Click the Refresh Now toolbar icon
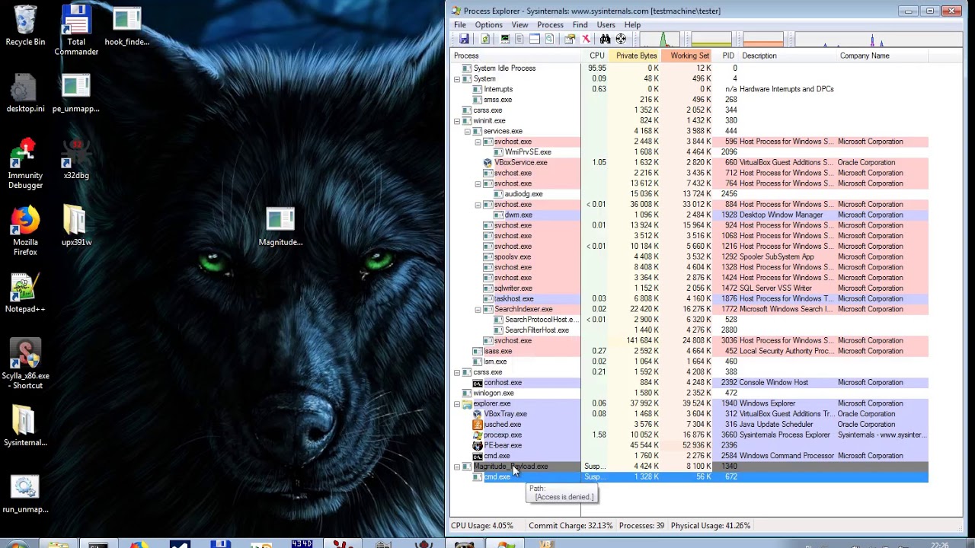This screenshot has width=975, height=548. click(x=485, y=39)
